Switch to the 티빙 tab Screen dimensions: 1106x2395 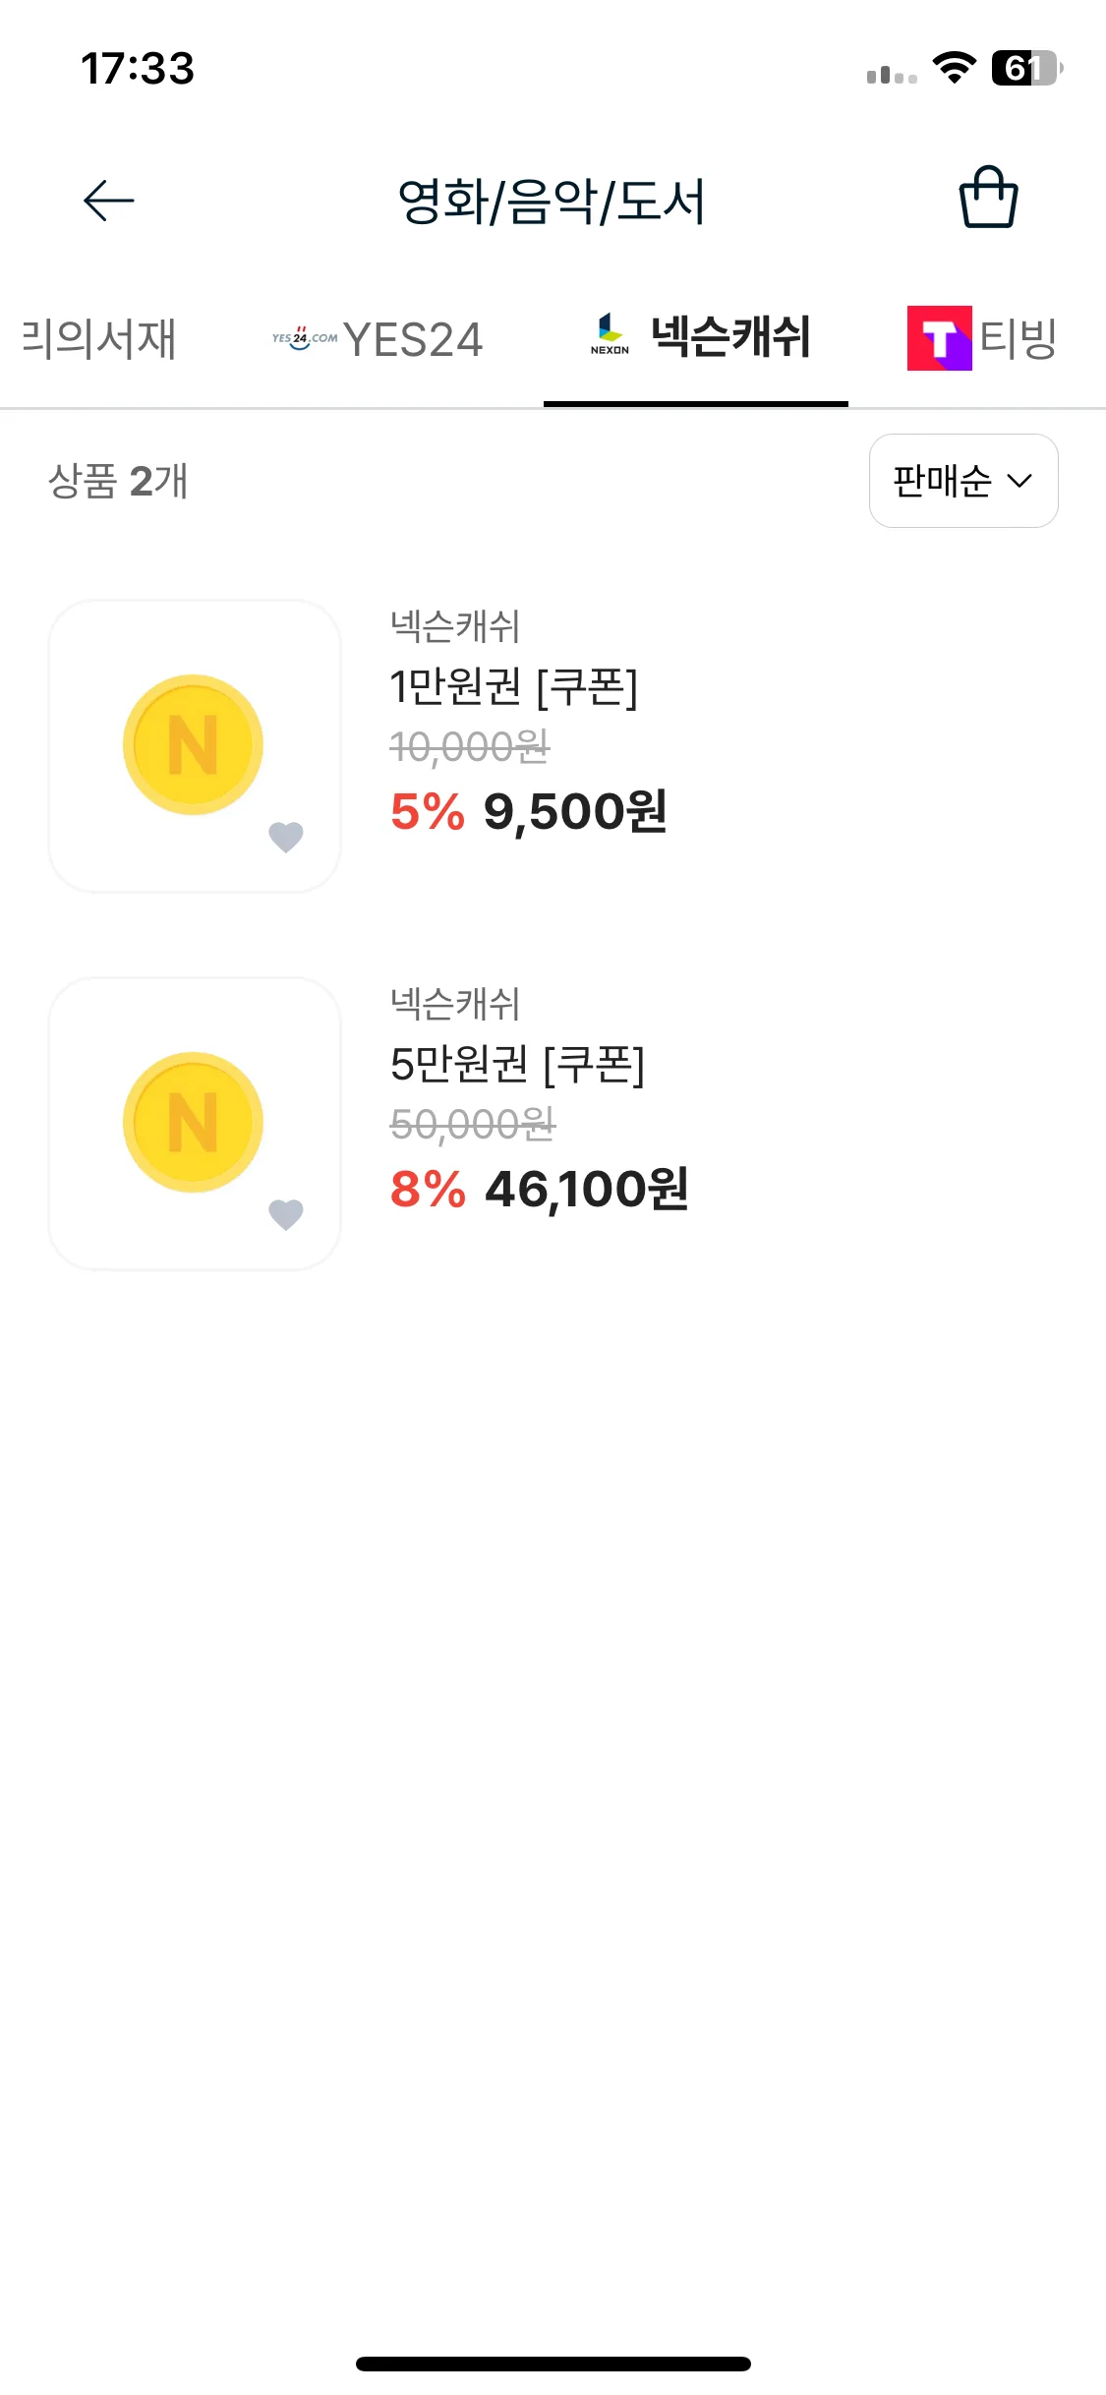coord(982,338)
